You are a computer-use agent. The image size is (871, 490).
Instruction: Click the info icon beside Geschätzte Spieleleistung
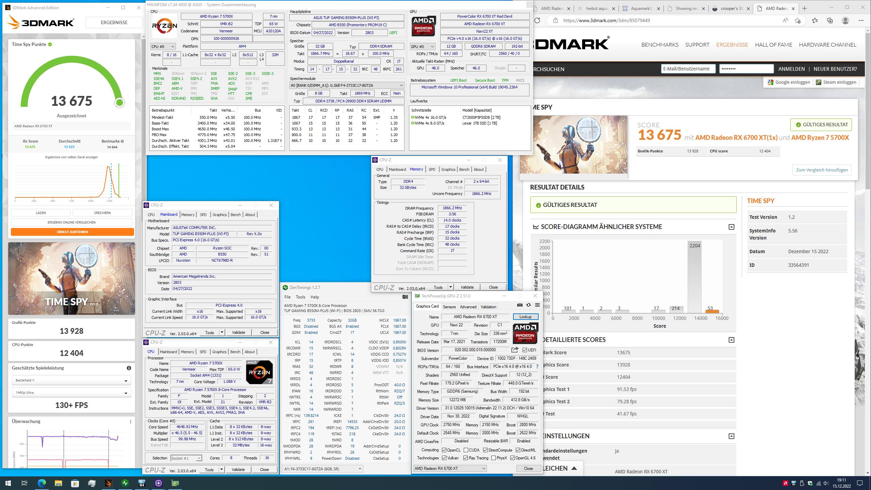129,368
